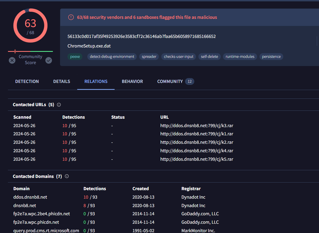Click info icon beside Contacted URLs
Image resolution: width=319 pixels, height=233 pixels.
coord(59,104)
